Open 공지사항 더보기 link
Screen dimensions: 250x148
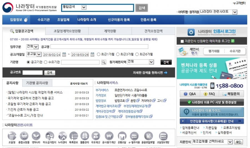tap(79, 84)
